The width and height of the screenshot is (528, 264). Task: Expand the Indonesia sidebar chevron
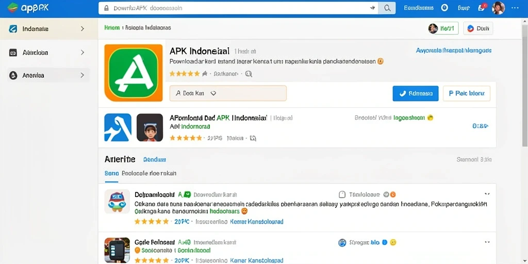click(x=82, y=29)
